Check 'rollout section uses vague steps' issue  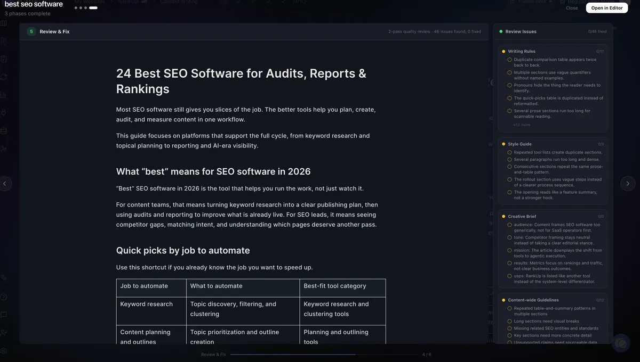click(509, 179)
